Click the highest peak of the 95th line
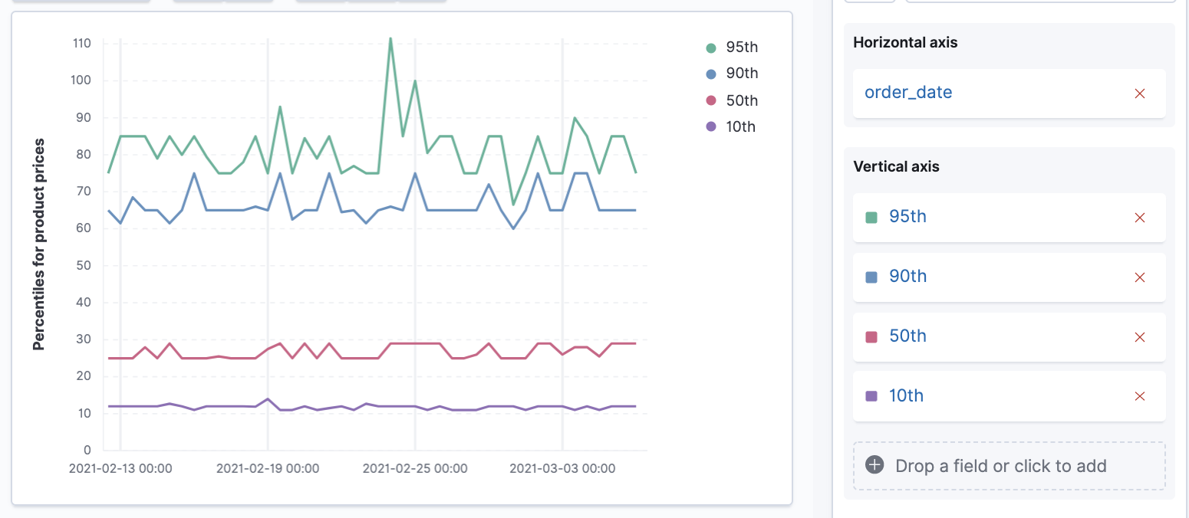This screenshot has width=1189, height=518. coord(390,38)
